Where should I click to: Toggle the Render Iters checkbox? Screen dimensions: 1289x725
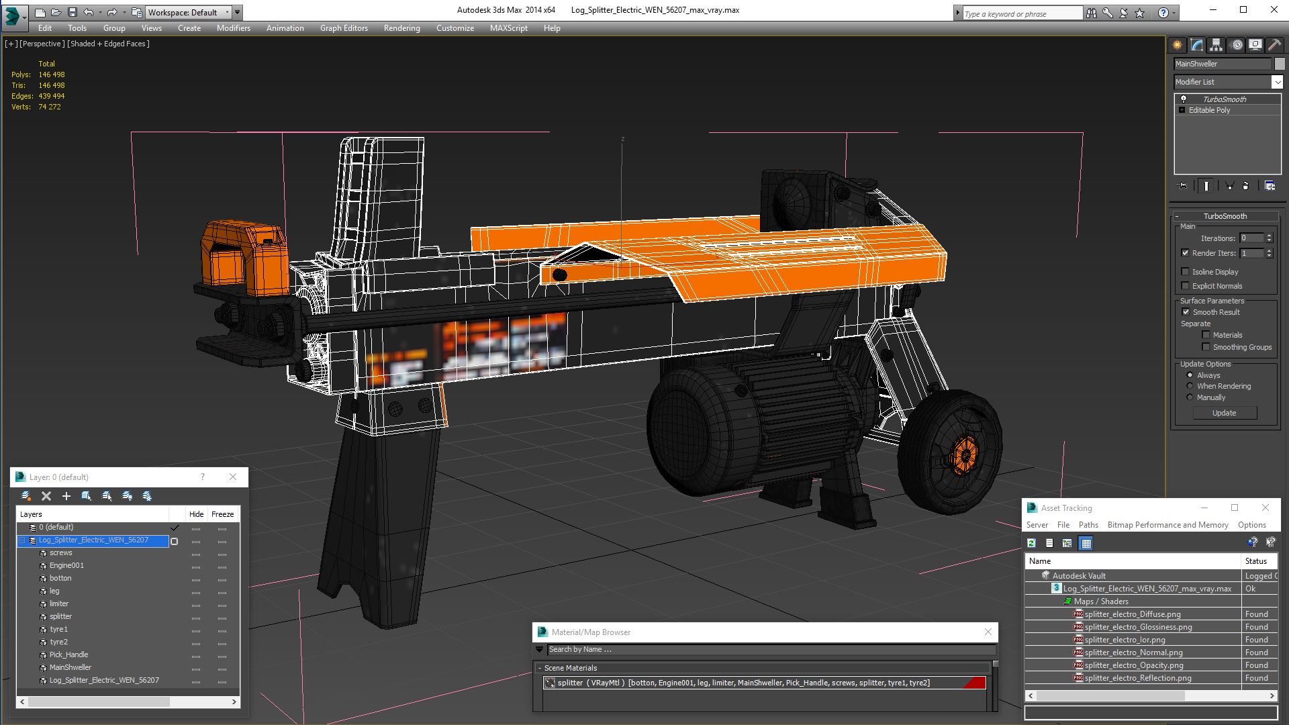pyautogui.click(x=1186, y=253)
